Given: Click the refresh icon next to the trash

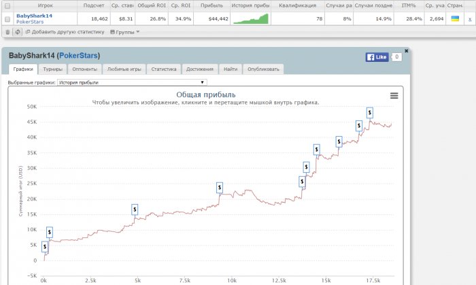Looking at the screenshot, I should tap(18, 32).
